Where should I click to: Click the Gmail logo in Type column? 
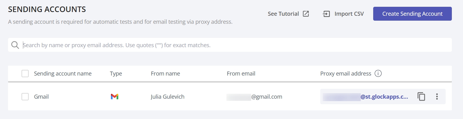pyautogui.click(x=115, y=97)
